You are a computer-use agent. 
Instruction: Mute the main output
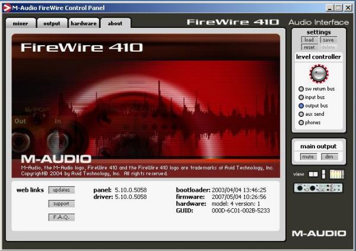point(309,157)
